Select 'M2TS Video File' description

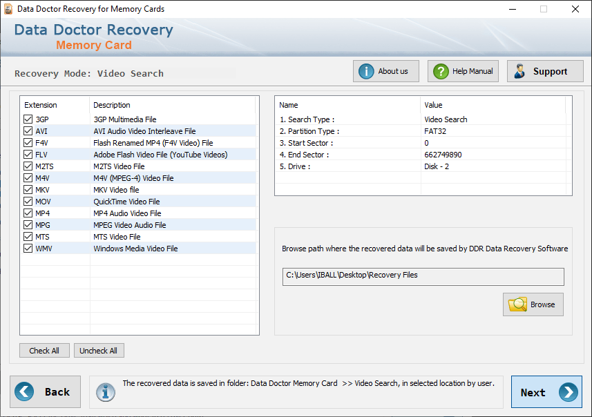click(x=119, y=166)
